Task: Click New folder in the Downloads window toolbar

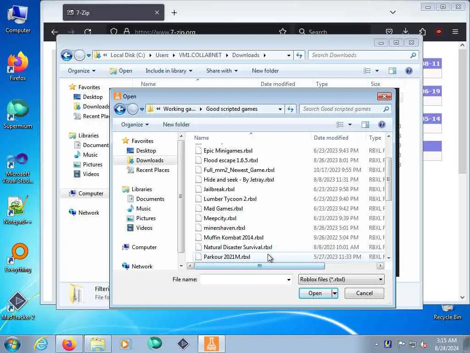Action: (x=265, y=71)
